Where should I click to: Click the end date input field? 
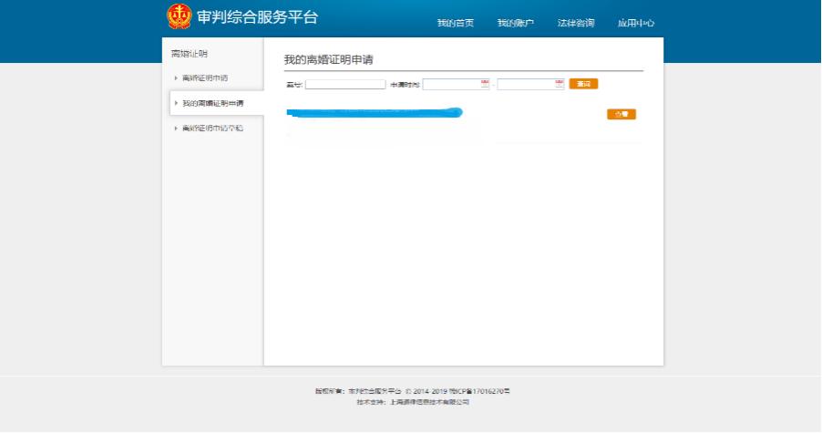pos(526,85)
